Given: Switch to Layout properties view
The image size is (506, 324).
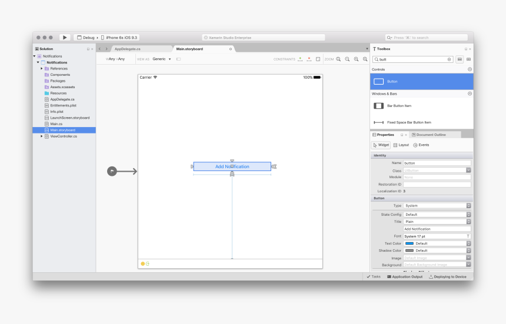Looking at the screenshot, I should [401, 145].
